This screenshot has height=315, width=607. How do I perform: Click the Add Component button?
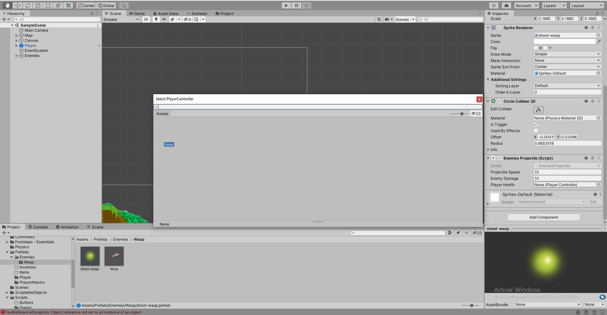tap(543, 217)
